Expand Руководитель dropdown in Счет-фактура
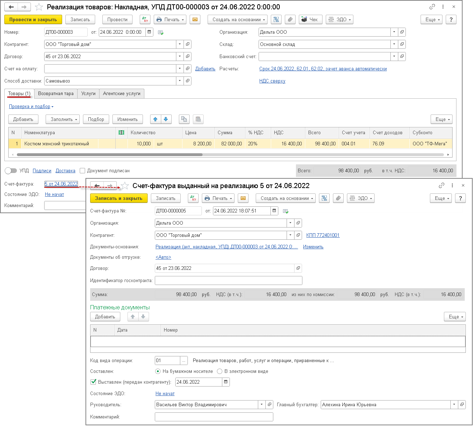Image resolution: width=473 pixels, height=426 pixels. [261, 404]
